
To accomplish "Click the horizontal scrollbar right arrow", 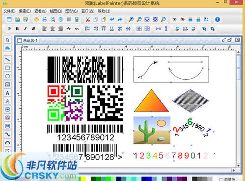I will (234, 170).
